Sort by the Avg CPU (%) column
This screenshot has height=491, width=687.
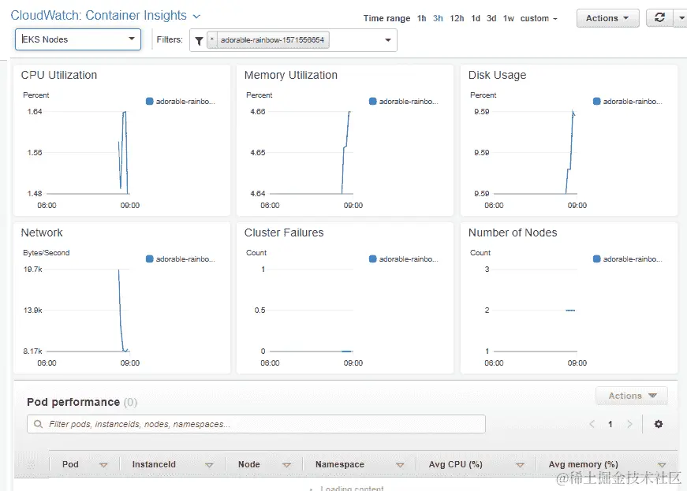click(x=520, y=465)
